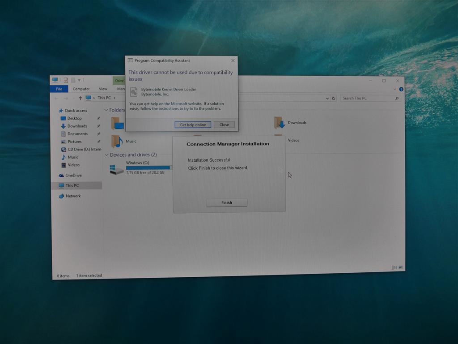458x344 pixels.
Task: Switch to the Computer ribbon tab
Action: pos(81,89)
